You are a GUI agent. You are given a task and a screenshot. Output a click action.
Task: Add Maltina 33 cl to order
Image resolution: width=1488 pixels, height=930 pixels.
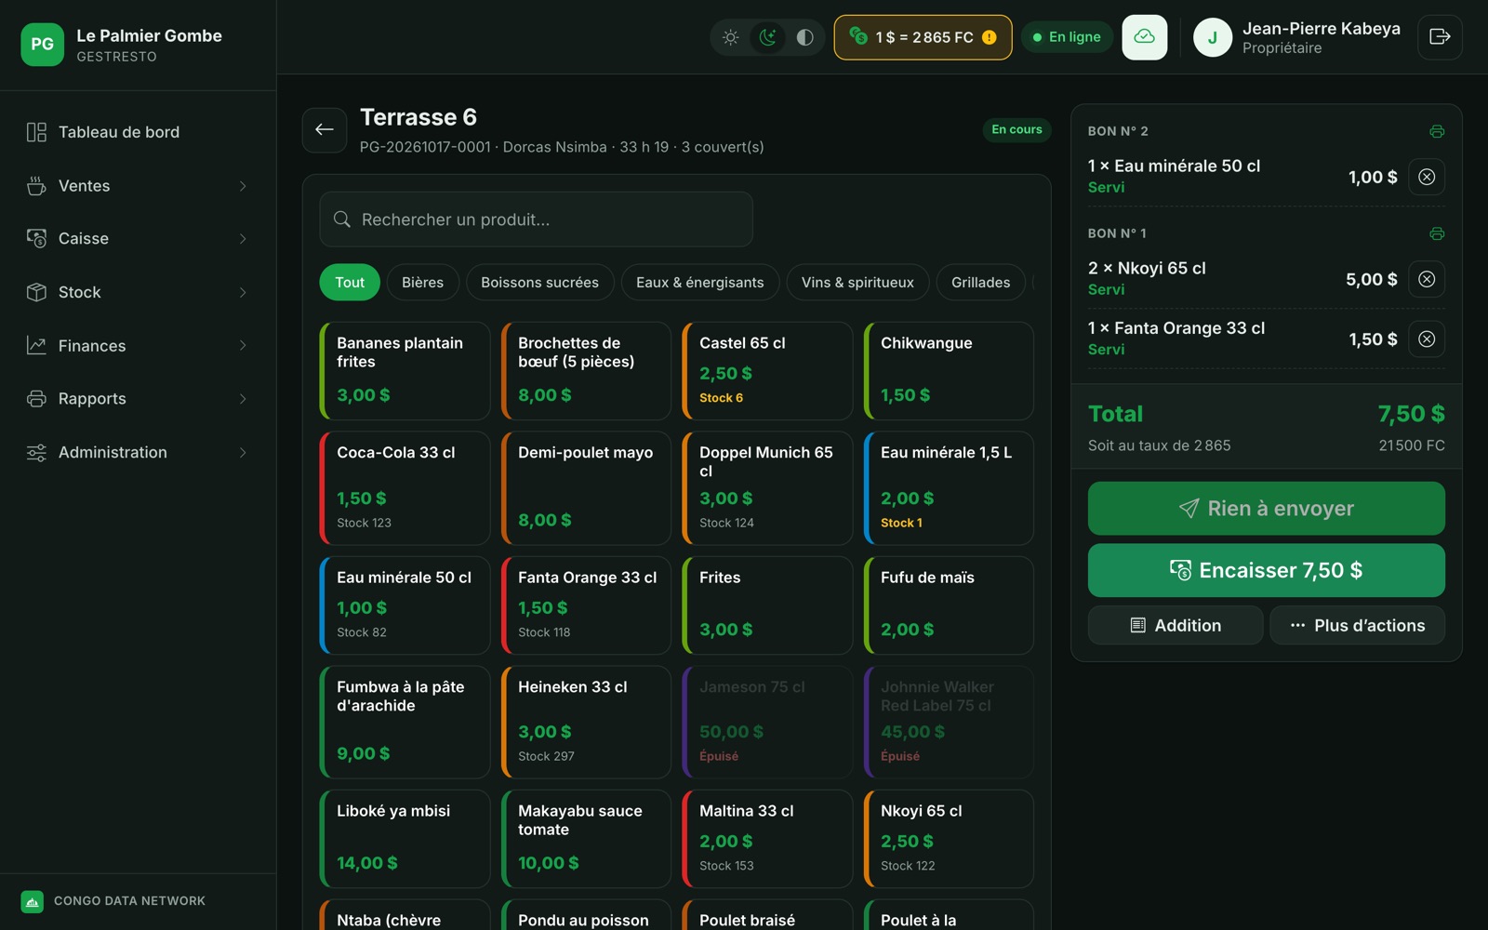point(767,839)
